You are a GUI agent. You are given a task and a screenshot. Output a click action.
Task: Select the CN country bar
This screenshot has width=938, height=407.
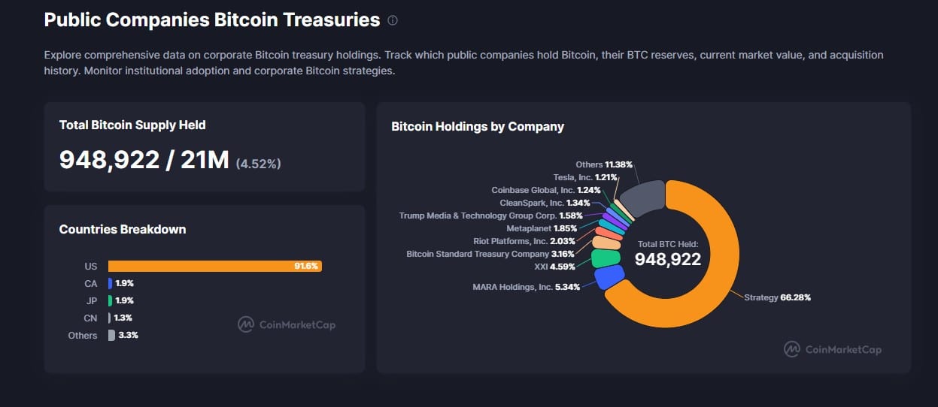[x=109, y=318]
